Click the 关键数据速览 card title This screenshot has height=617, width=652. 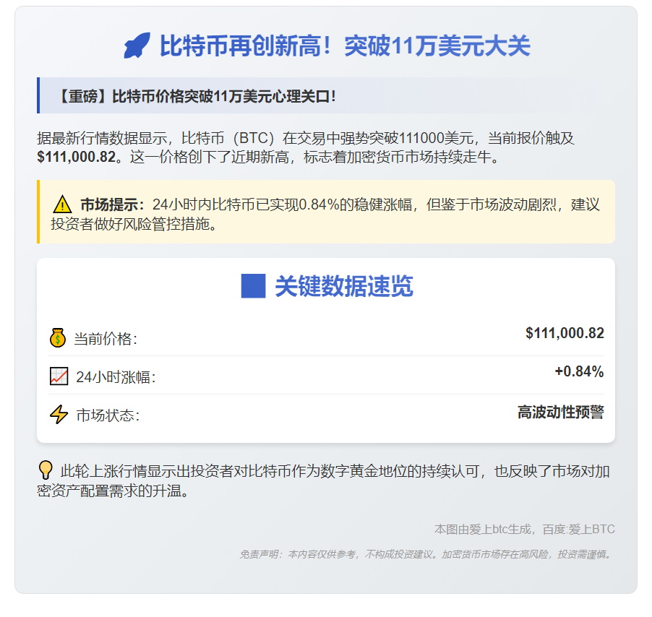[x=344, y=286]
